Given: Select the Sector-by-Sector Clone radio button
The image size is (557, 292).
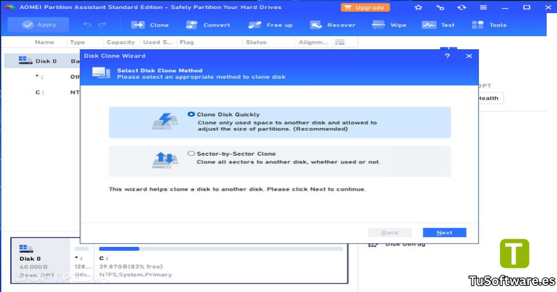Looking at the screenshot, I should tap(191, 154).
